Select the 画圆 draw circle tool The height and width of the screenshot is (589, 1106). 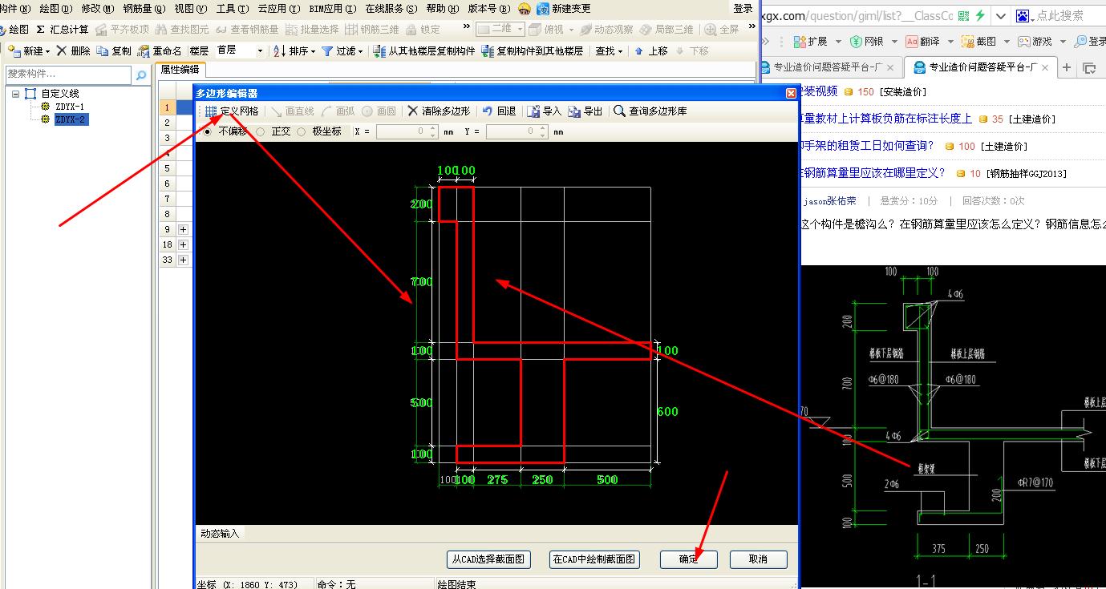[x=379, y=111]
